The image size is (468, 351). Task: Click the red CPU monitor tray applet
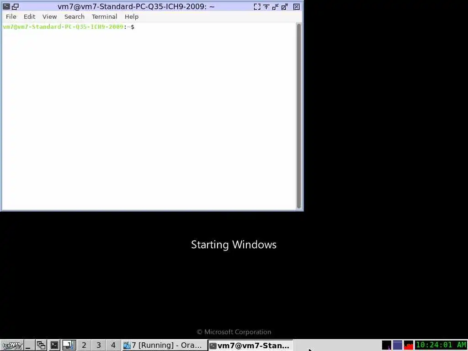[409, 346]
